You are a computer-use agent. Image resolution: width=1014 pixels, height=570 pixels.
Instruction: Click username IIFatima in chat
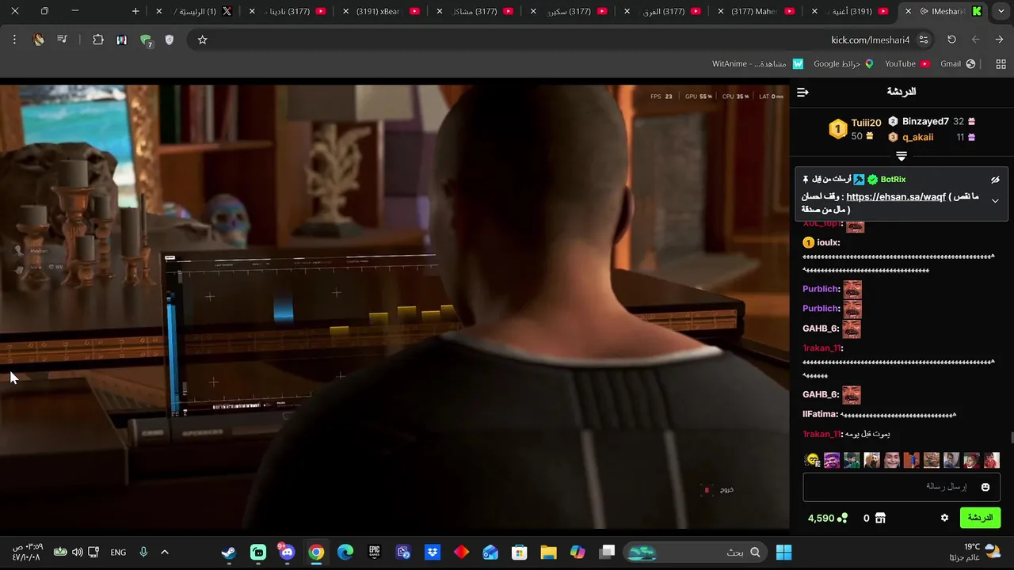click(820, 414)
